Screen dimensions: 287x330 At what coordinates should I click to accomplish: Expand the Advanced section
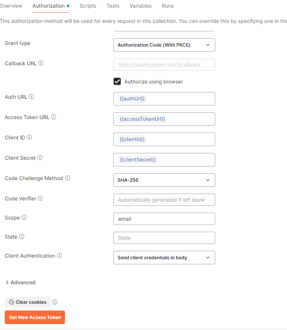pyautogui.click(x=20, y=283)
